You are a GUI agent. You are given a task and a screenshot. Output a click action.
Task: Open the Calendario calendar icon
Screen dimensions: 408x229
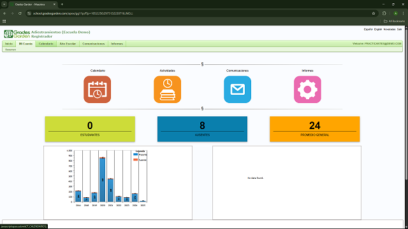[98, 89]
